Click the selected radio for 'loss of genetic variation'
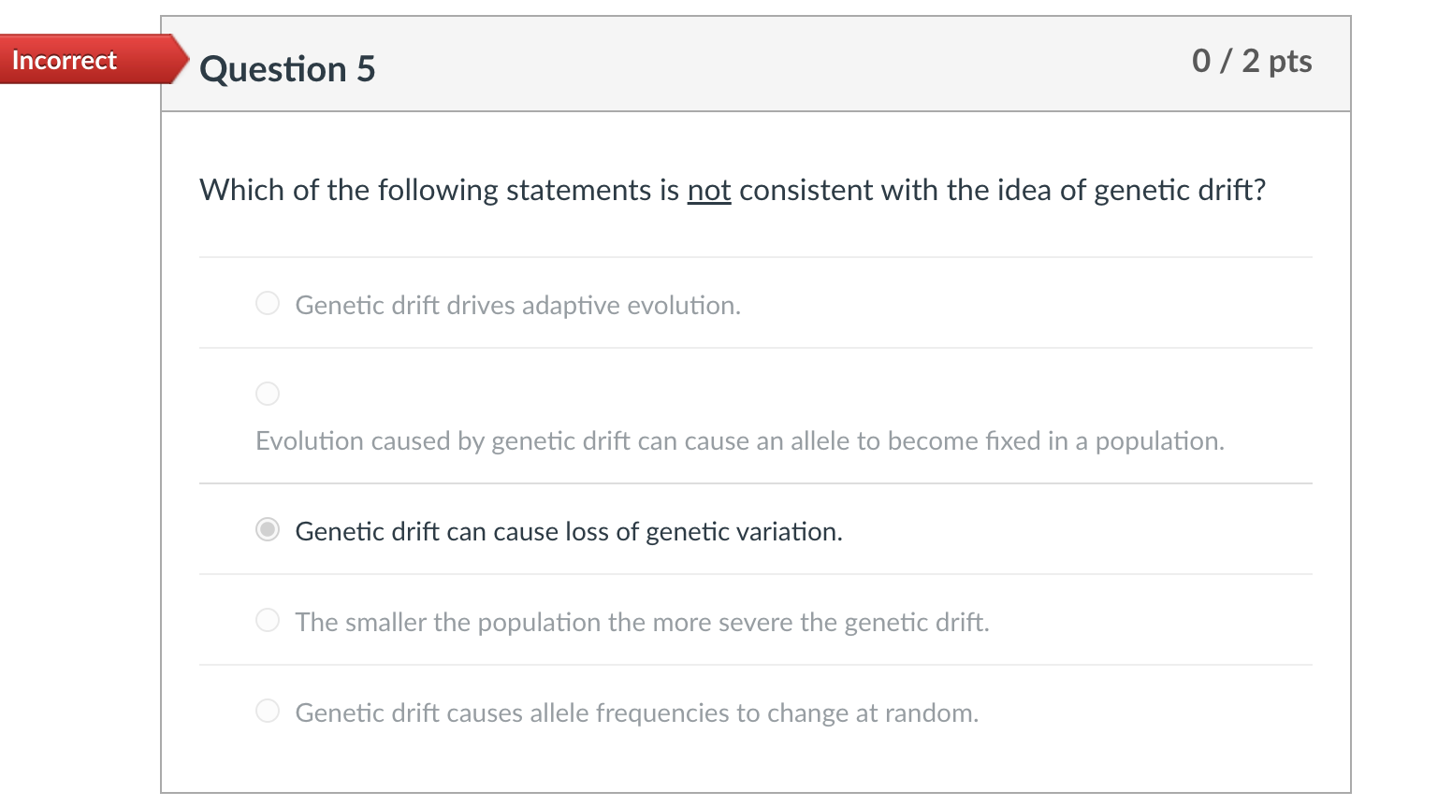The image size is (1452, 806). pos(268,529)
